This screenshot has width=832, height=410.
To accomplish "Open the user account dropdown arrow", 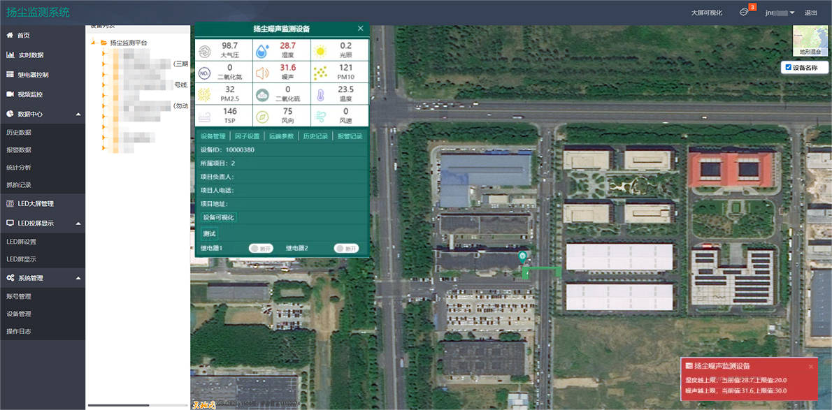I will pos(792,13).
